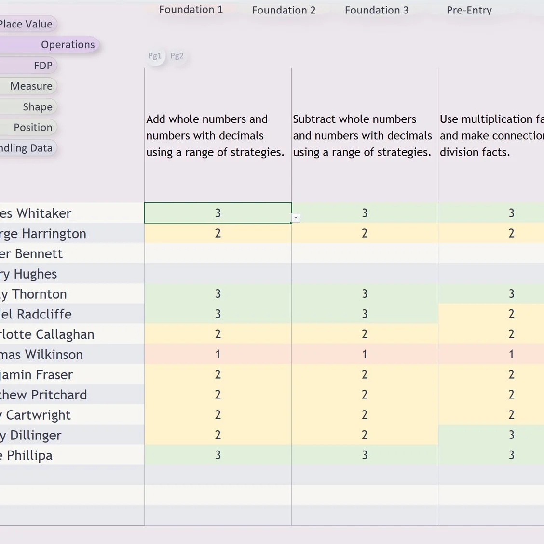Select the FDP strand button
The image size is (544, 544).
point(28,66)
